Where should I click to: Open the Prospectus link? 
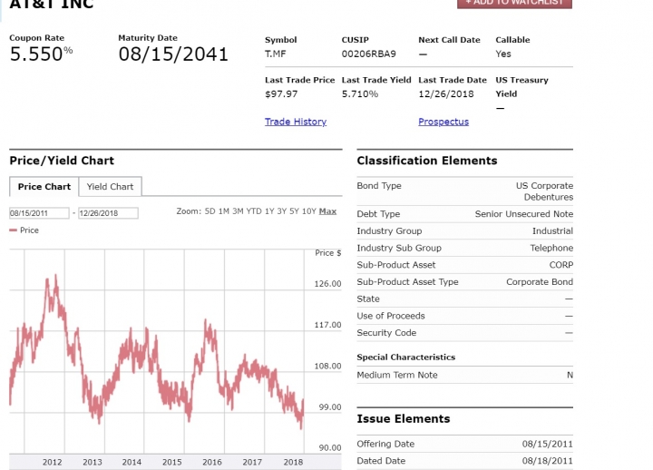(443, 122)
